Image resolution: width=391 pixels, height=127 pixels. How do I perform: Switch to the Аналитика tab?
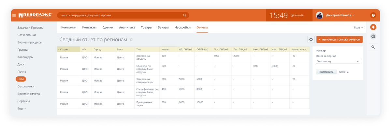tap(127, 28)
